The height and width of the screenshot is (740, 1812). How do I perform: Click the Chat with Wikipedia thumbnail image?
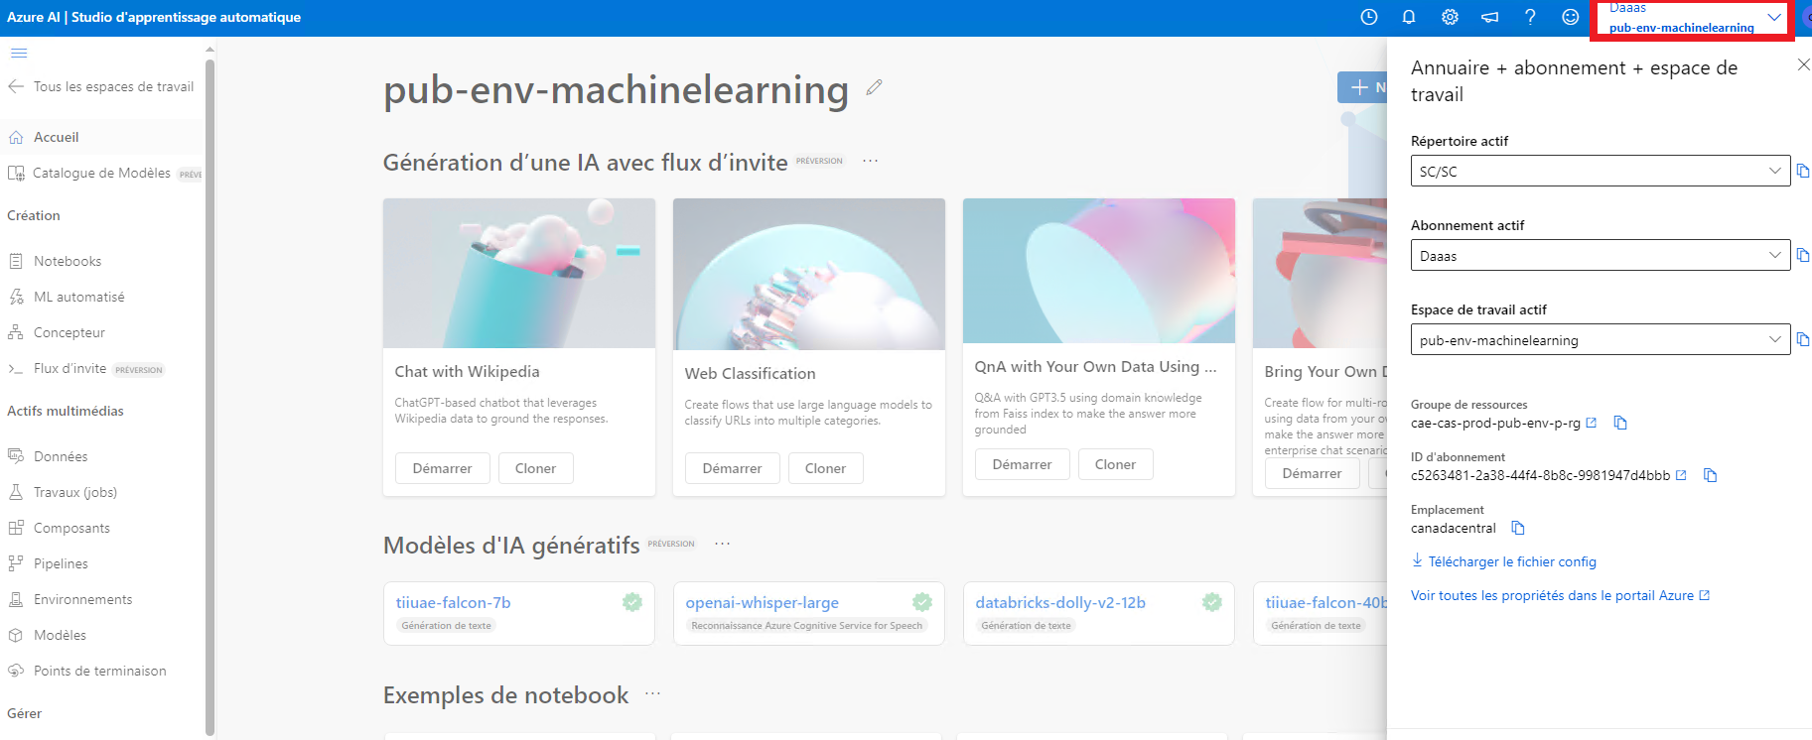(x=519, y=273)
